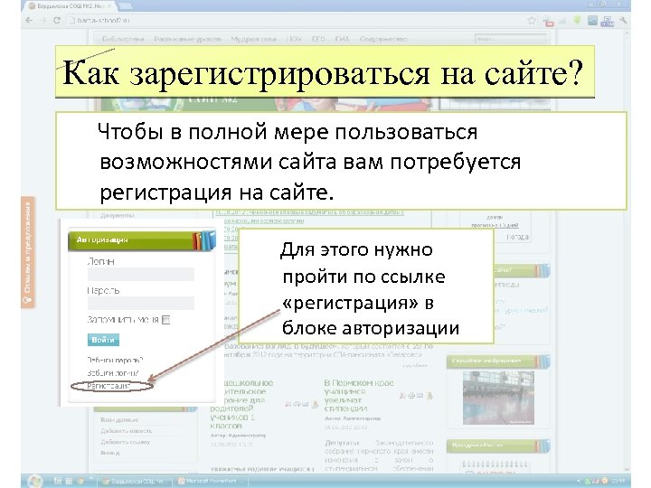Open the Содружество menu item
Image resolution: width=651 pixels, height=488 pixels.
(383, 39)
